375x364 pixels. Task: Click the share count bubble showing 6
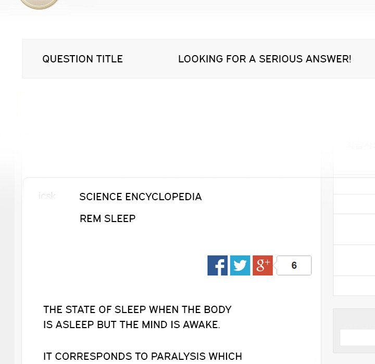[x=294, y=266]
